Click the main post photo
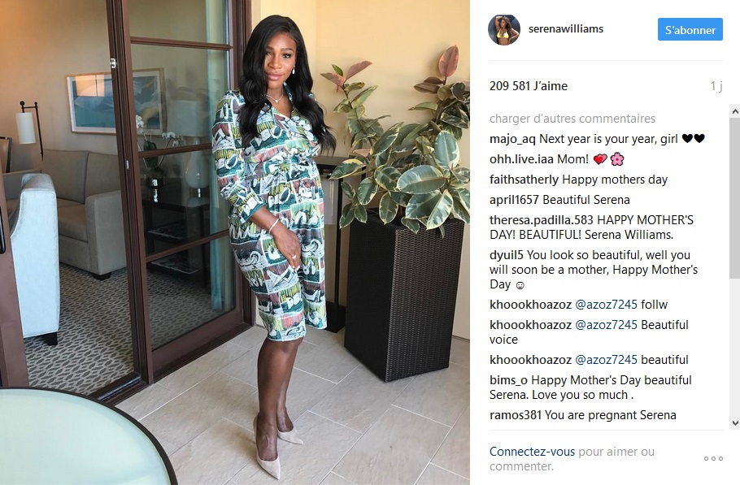Image resolution: width=740 pixels, height=485 pixels. pyautogui.click(x=235, y=242)
